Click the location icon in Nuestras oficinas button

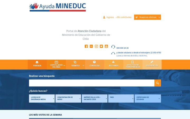pyautogui.click(x=137, y=17)
